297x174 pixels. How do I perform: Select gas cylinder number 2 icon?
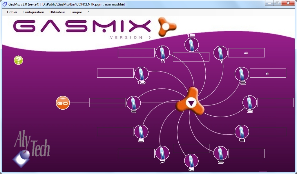pyautogui.click(x=242, y=74)
